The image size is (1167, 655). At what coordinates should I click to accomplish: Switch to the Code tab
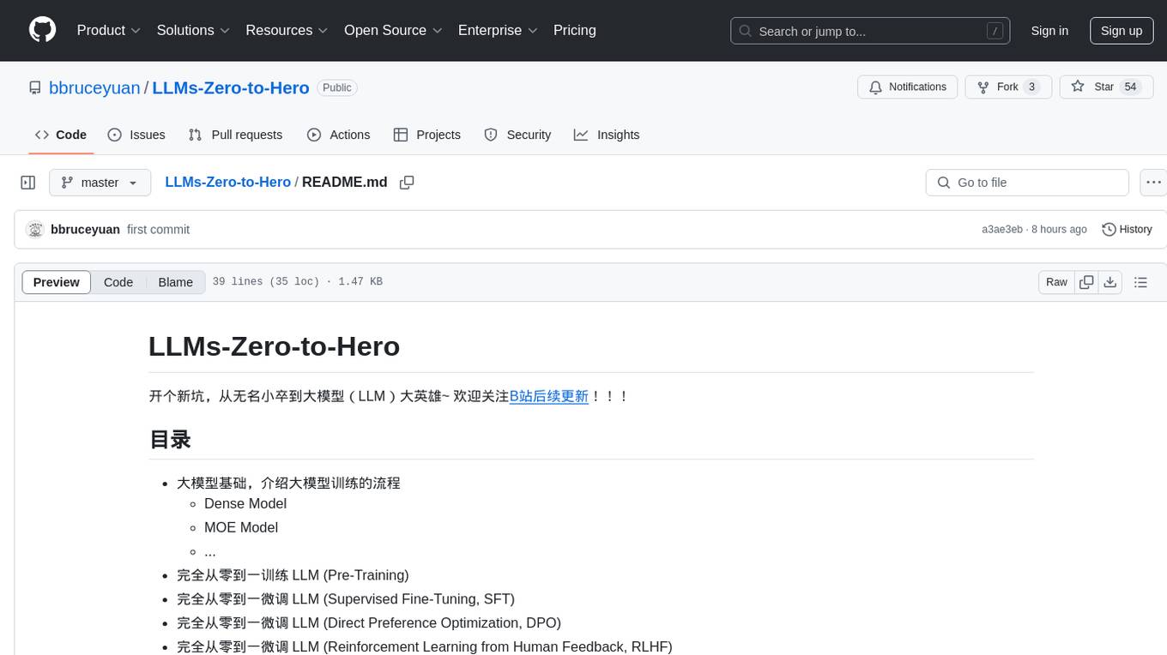(61, 135)
